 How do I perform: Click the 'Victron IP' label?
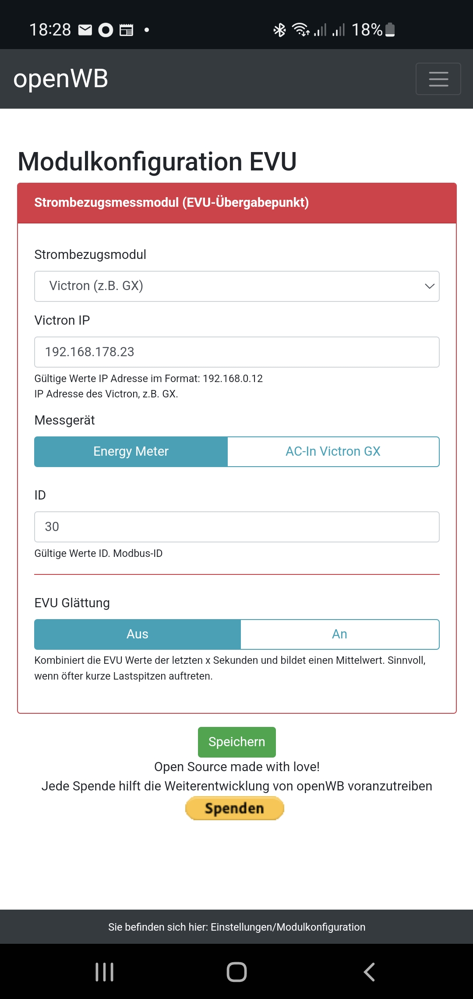pyautogui.click(x=62, y=320)
